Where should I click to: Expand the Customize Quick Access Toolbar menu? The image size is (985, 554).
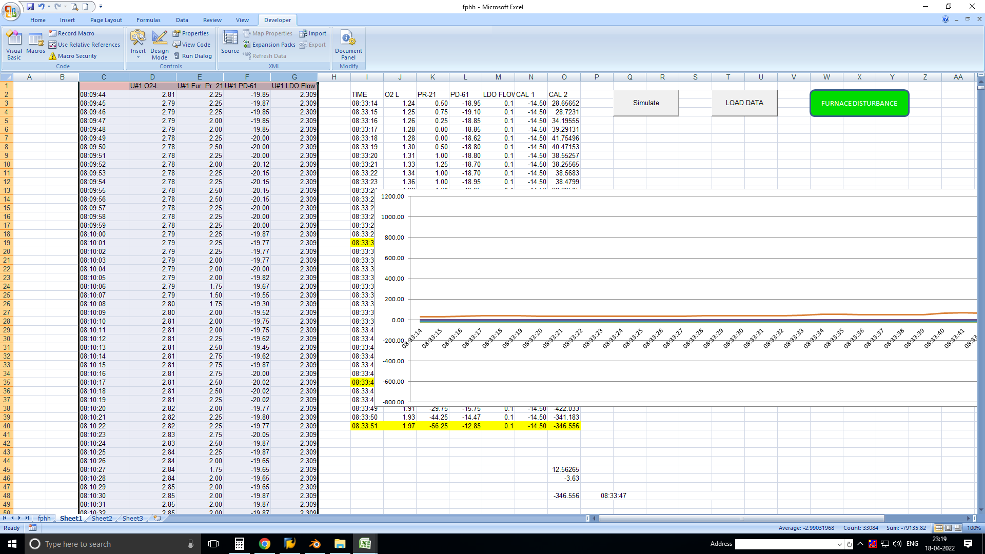[x=101, y=7]
